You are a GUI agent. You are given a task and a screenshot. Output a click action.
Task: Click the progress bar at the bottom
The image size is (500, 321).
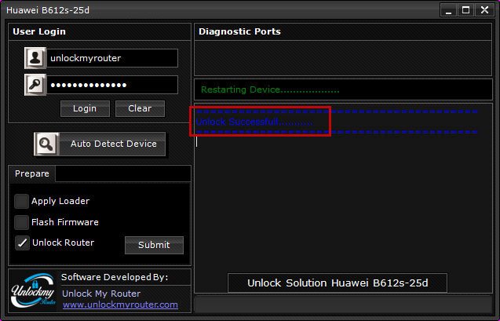tap(344, 304)
